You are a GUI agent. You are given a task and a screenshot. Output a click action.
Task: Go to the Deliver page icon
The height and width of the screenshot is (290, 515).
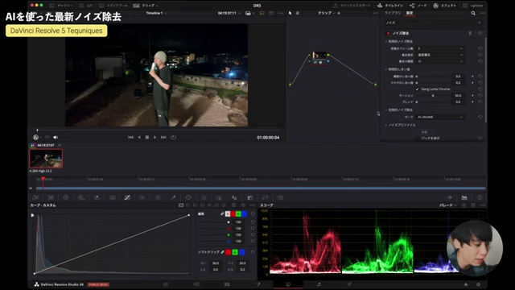[x=349, y=284]
